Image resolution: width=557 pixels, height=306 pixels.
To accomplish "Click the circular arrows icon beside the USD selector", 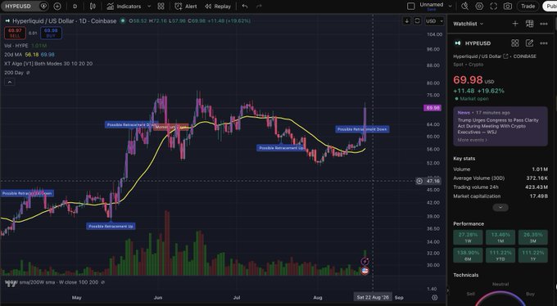I will [418, 21].
